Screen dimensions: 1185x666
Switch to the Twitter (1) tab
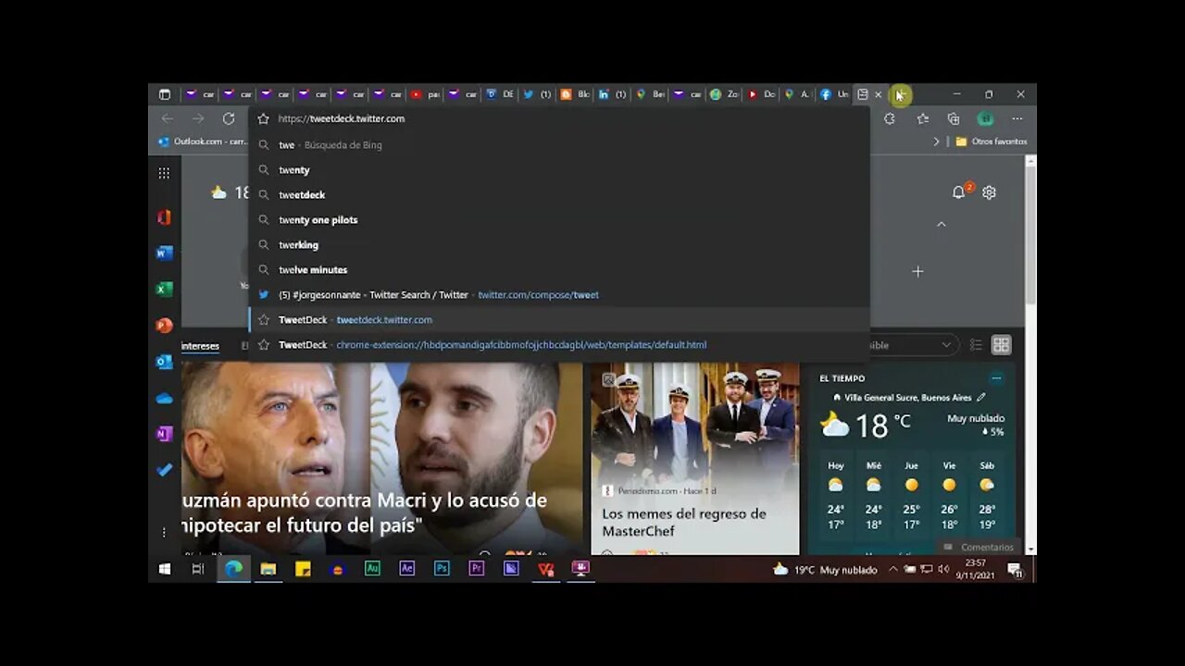tap(537, 94)
